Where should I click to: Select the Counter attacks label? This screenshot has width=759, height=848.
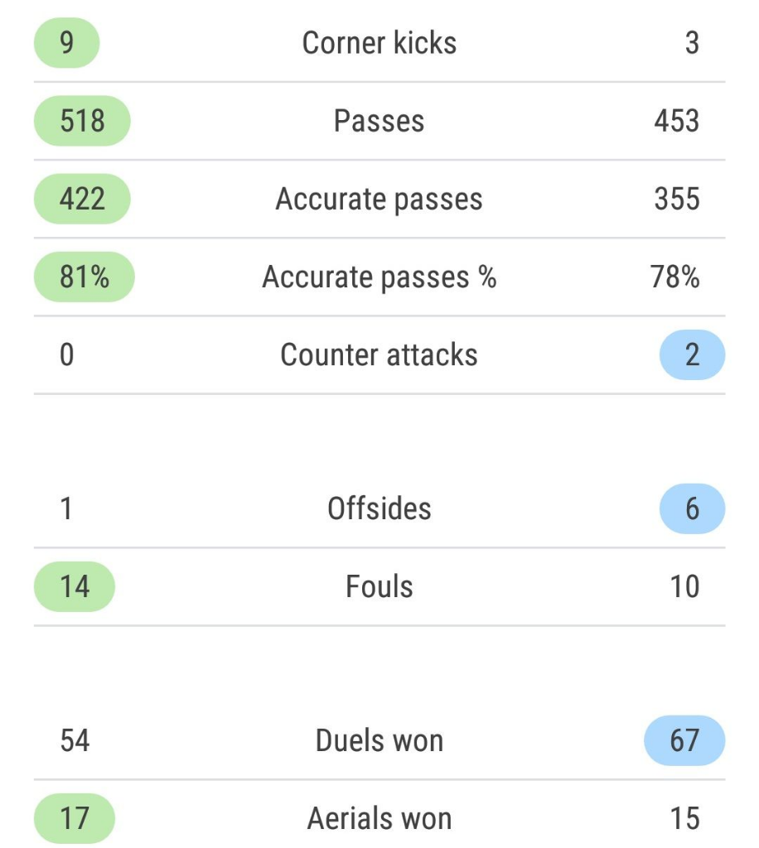point(379,354)
